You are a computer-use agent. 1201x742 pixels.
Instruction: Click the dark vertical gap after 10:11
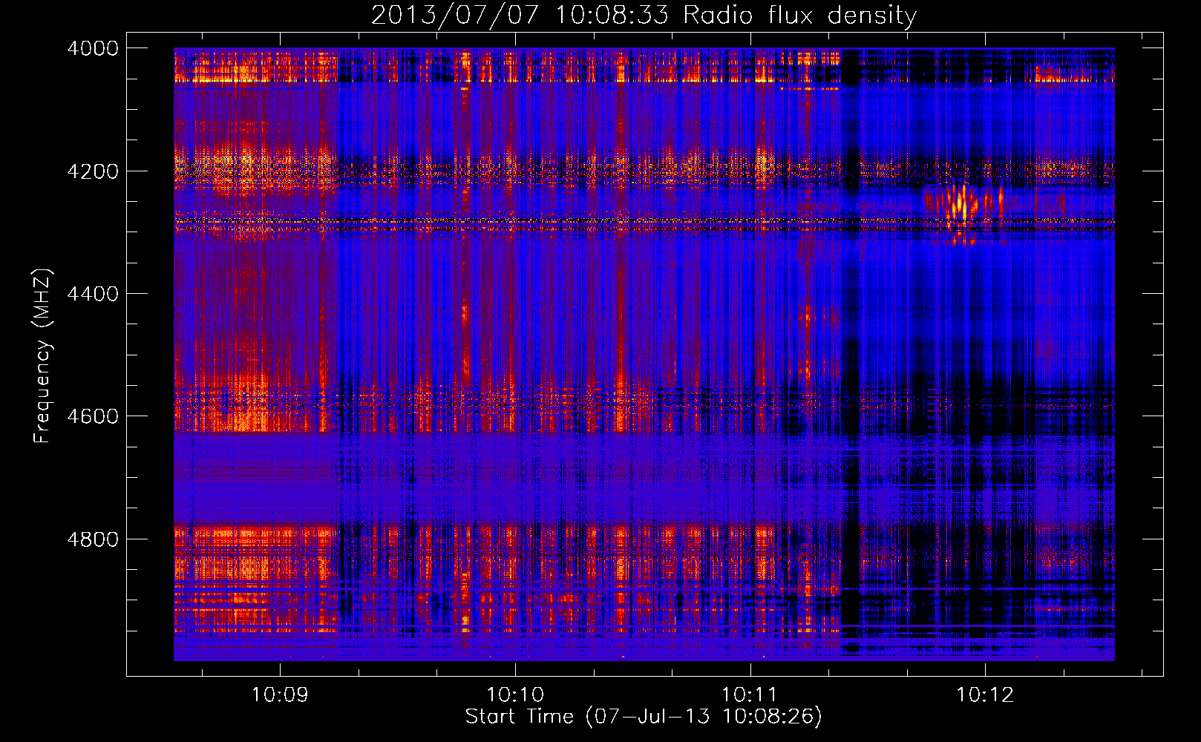coord(851,356)
